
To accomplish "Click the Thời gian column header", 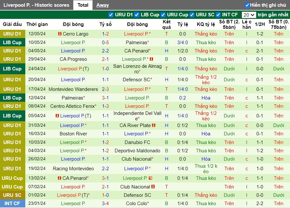I will click(x=37, y=24).
